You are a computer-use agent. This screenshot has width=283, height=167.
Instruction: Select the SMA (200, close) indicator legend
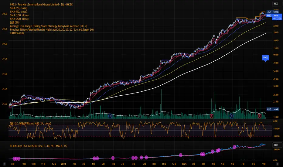(x=19, y=19)
